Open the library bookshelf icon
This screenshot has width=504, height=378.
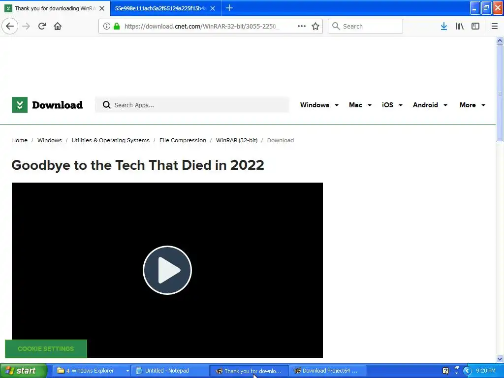(x=460, y=26)
